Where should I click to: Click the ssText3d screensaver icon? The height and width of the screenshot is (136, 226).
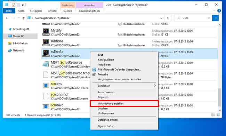pyautogui.click(x=46, y=54)
